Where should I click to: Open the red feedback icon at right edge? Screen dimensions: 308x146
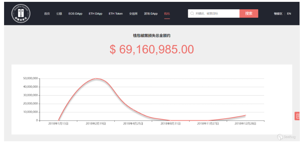[x=297, y=116]
